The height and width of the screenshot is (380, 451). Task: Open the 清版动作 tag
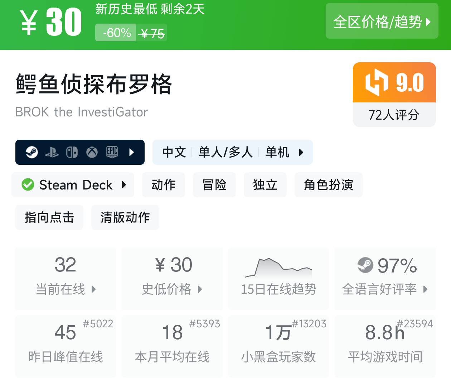click(125, 217)
